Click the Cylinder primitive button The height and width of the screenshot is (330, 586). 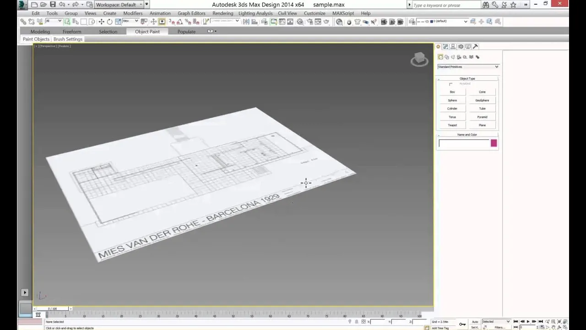pyautogui.click(x=452, y=109)
